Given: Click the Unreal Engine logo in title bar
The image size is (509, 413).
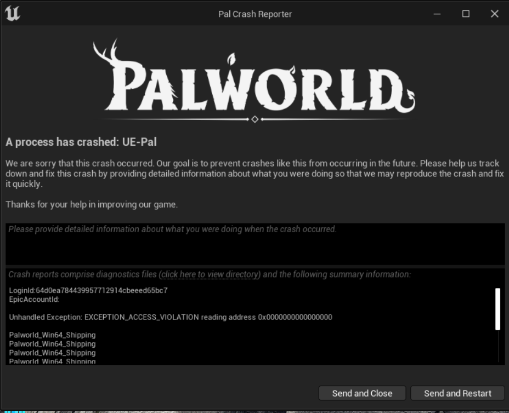Looking at the screenshot, I should (12, 14).
